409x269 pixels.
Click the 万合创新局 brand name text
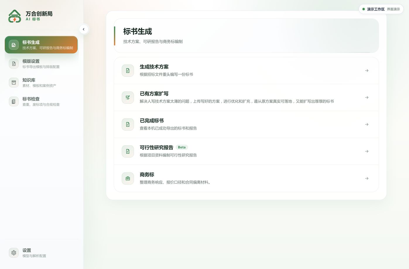[39, 14]
